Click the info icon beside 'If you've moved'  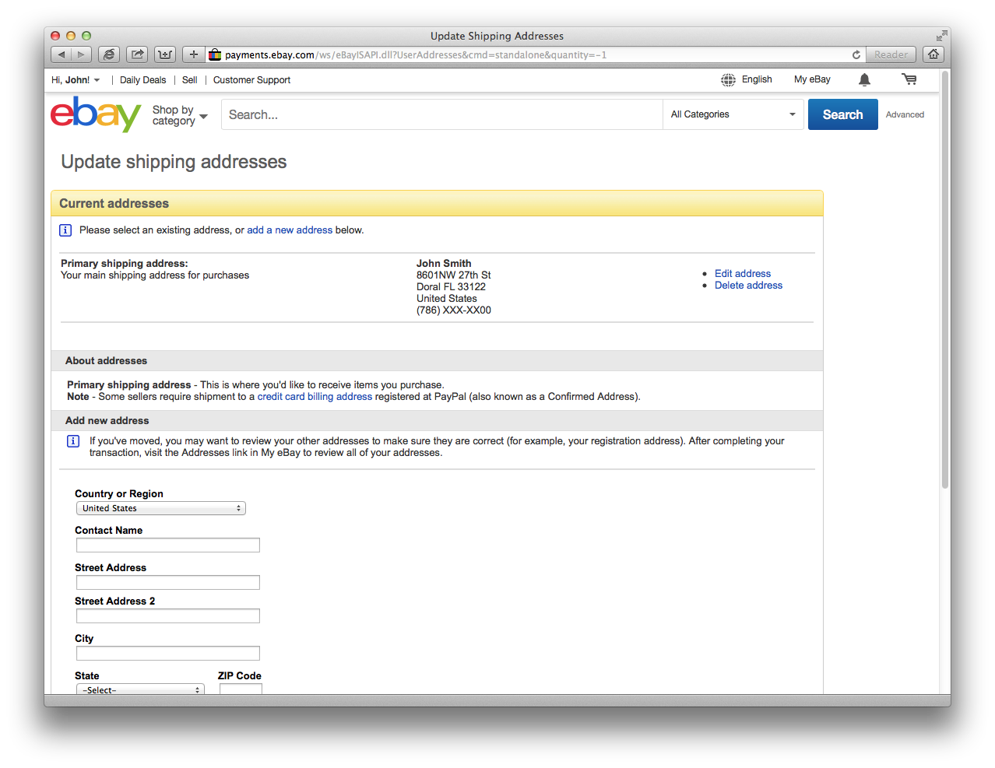point(73,441)
